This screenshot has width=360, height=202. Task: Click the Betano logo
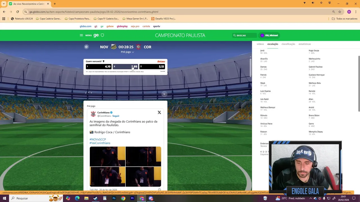click(161, 61)
